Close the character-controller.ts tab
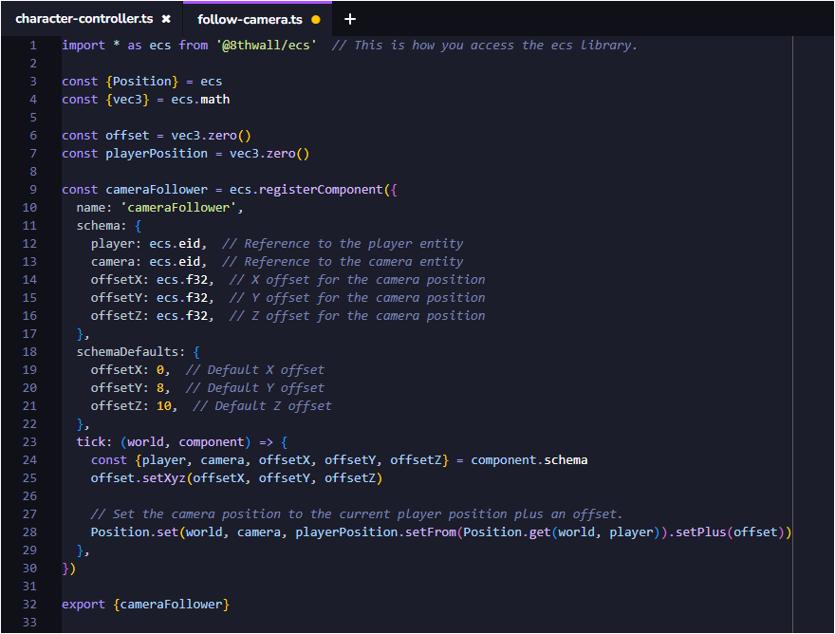This screenshot has height=634, width=835. coord(166,19)
